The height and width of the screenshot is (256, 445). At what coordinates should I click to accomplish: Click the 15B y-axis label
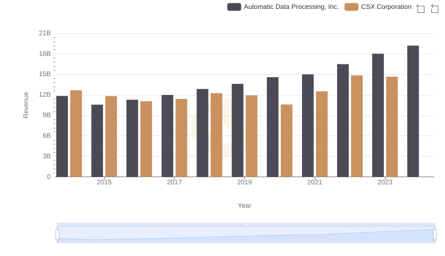point(45,74)
